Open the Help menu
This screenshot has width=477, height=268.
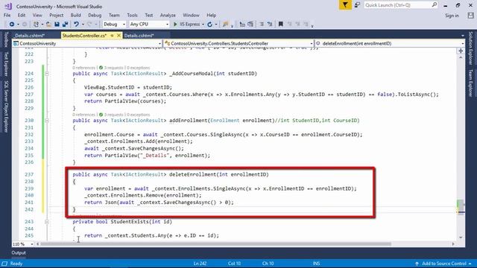[x=212, y=15]
